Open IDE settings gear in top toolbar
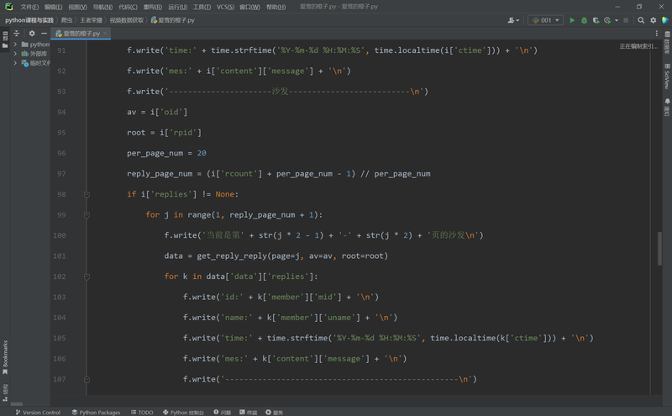Screen dimensions: 672x416 654,20
